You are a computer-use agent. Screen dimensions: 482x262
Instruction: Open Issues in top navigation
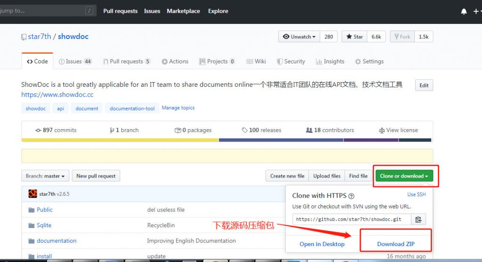click(152, 11)
